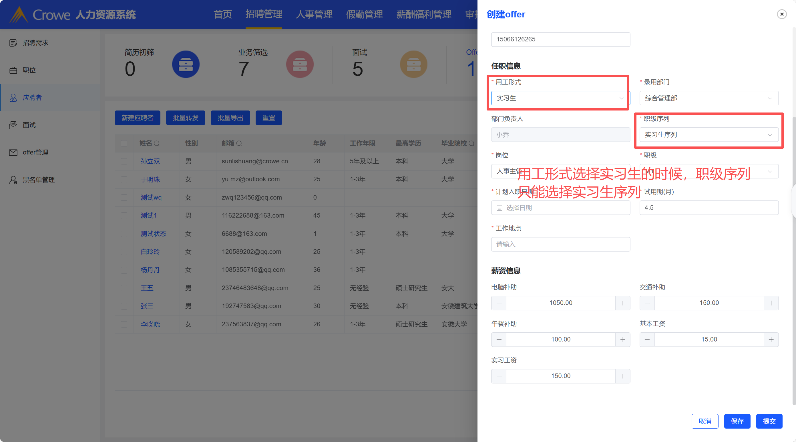Switch to 人事管理 top menu
Viewport: 796px width, 442px height.
coord(314,15)
